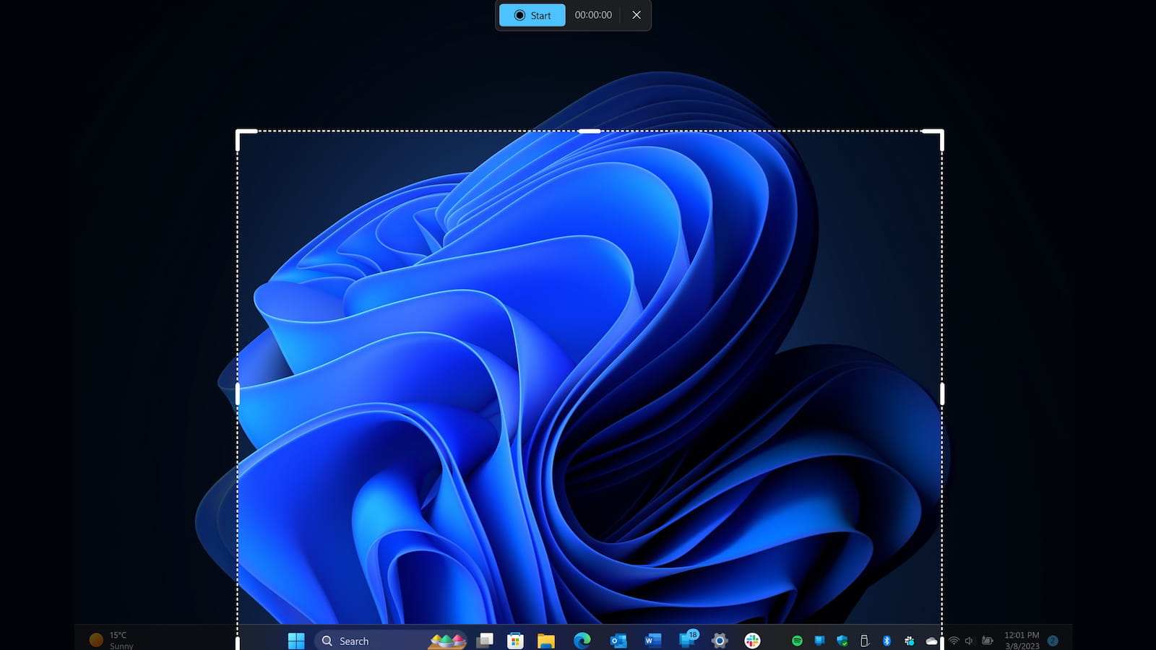Click the OneDrive cloud tray icon
Screen dimensions: 1156x650
931,641
